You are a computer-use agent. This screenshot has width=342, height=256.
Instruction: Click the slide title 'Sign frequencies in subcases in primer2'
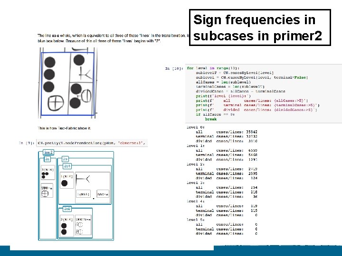(x=260, y=27)
